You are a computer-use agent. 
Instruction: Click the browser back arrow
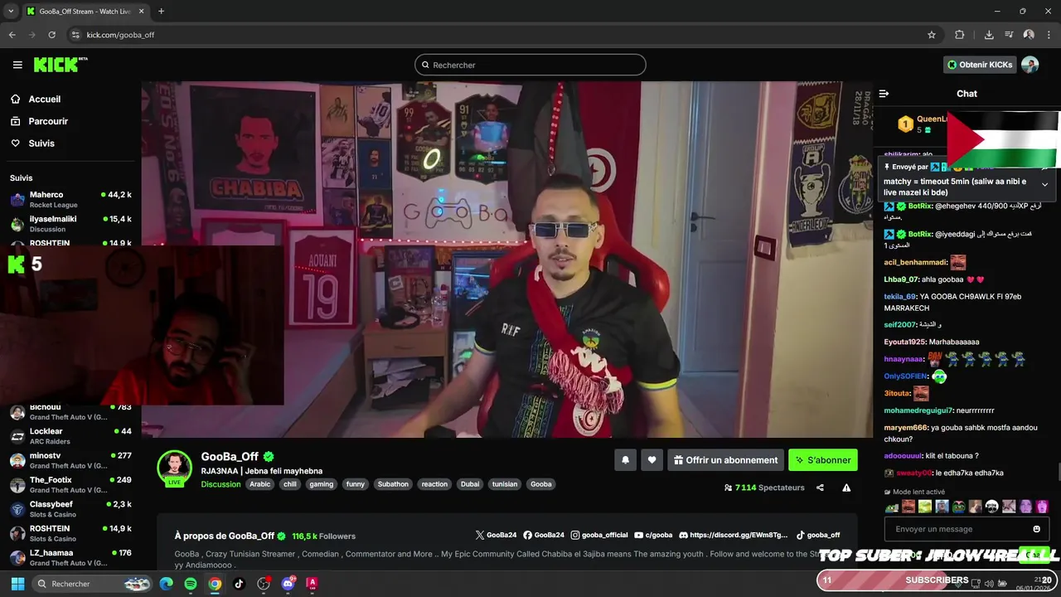(12, 35)
